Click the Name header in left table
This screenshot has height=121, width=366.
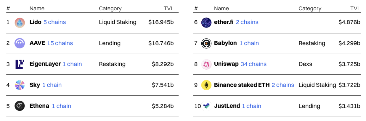(x=37, y=9)
